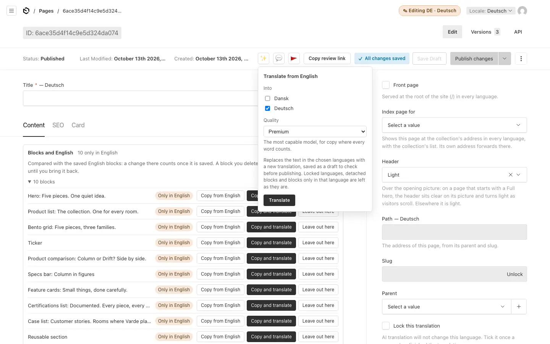
Task: Click the Translate button
Action: (x=280, y=200)
